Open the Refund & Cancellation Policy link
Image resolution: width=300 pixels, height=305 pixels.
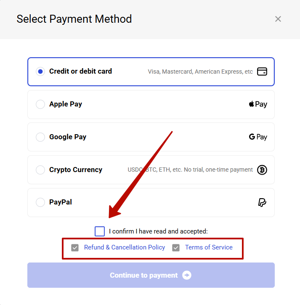(x=125, y=247)
